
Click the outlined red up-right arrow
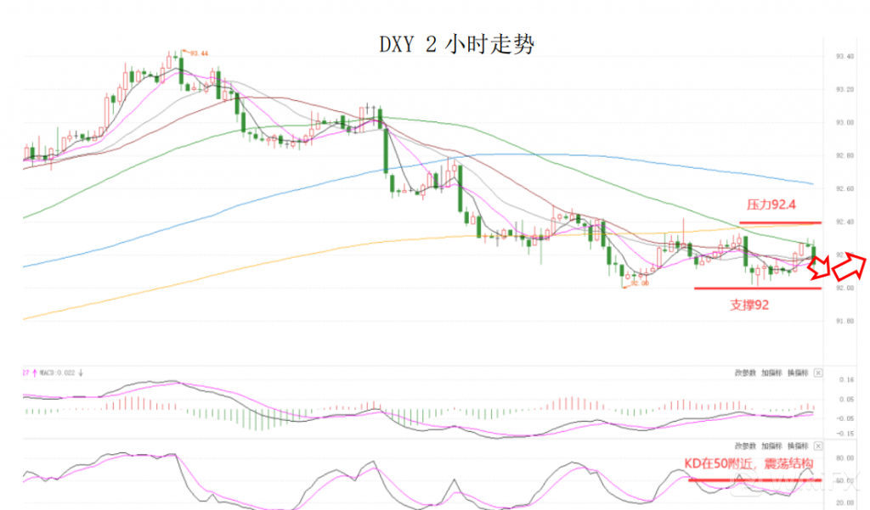[x=849, y=266]
